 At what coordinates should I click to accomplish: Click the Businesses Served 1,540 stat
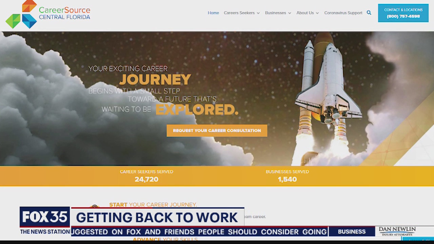(287, 176)
